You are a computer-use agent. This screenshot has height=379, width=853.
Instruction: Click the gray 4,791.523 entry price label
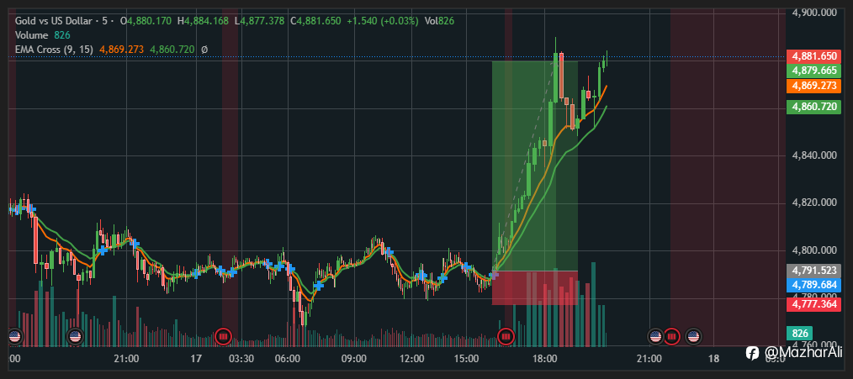(x=813, y=271)
